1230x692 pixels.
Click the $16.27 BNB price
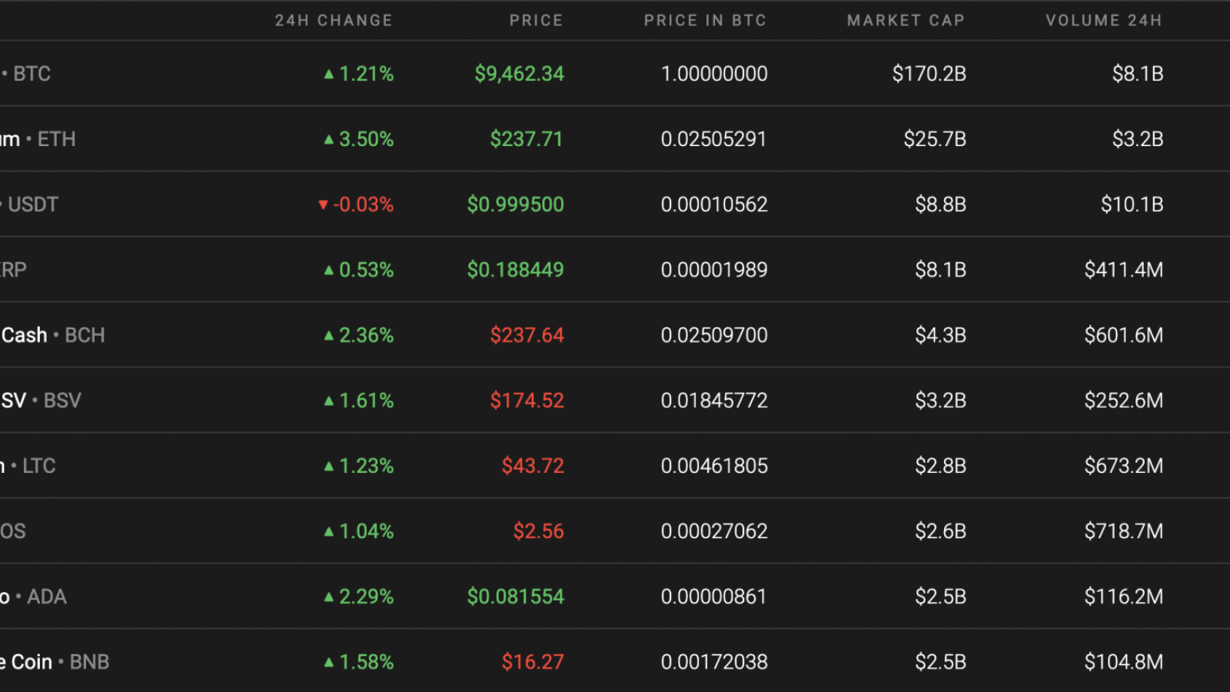pyautogui.click(x=533, y=662)
